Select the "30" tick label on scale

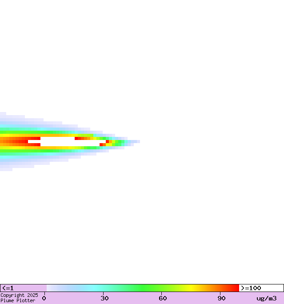pos(105,298)
